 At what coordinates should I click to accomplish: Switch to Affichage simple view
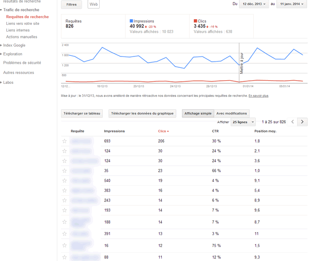(x=198, y=113)
